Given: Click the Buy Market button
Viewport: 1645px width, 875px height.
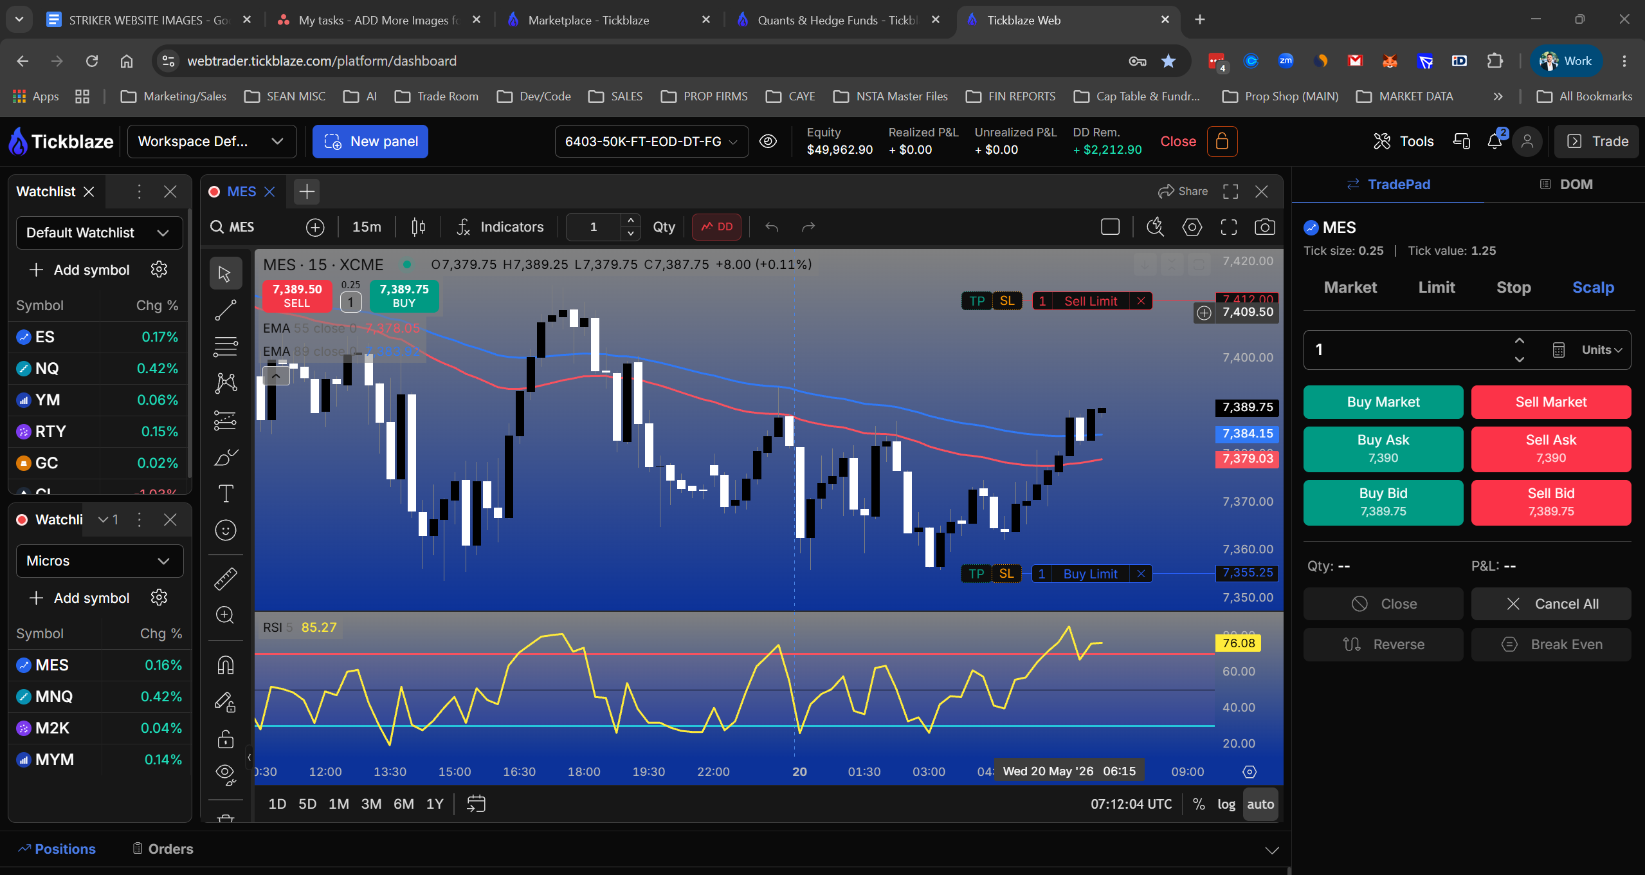Looking at the screenshot, I should (x=1383, y=402).
